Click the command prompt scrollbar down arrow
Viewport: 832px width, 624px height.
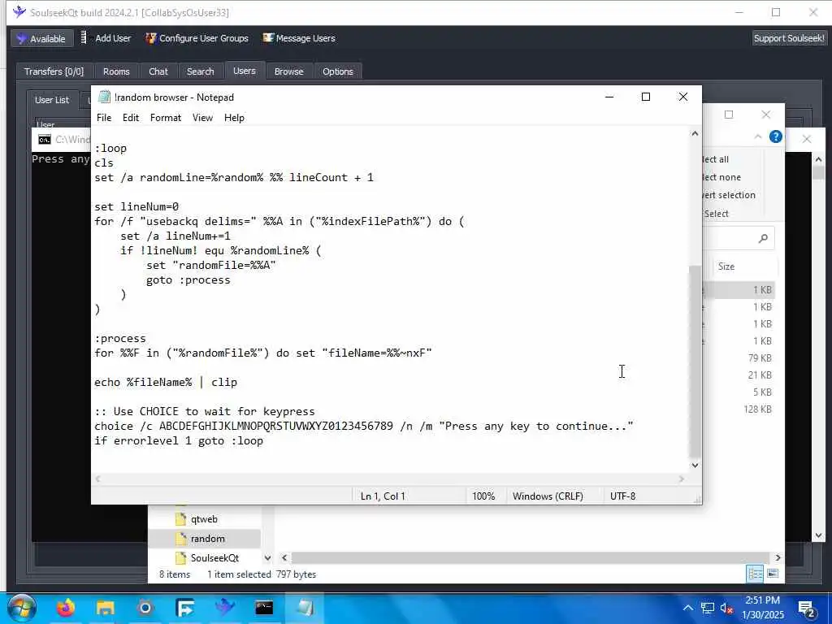click(x=818, y=535)
